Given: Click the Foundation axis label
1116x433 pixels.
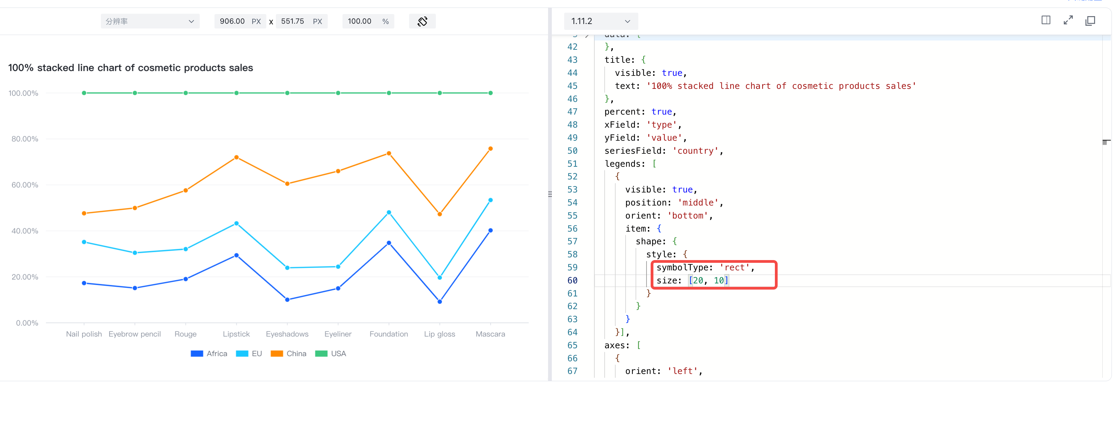Looking at the screenshot, I should point(388,334).
